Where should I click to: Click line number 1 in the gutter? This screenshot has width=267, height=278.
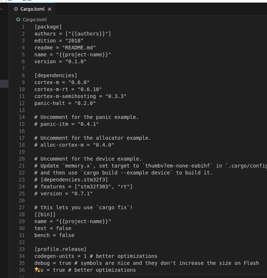coord(23,27)
